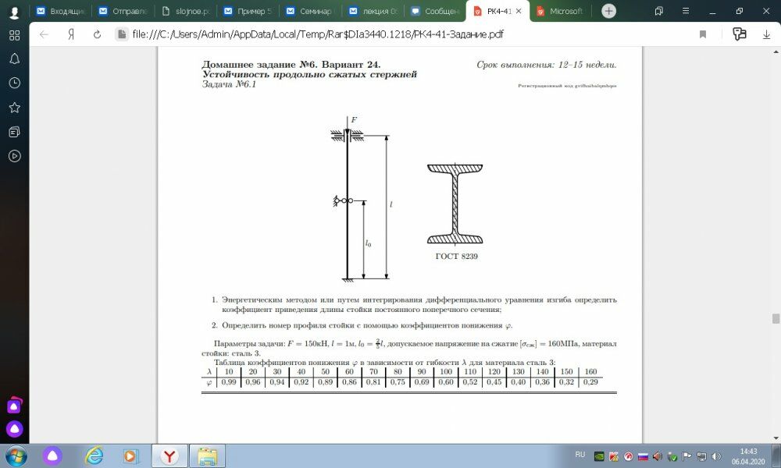The width and height of the screenshot is (781, 468).
Task: Click the heading 'Домашнее задание №6. Вариант 24.'
Action: [x=291, y=65]
